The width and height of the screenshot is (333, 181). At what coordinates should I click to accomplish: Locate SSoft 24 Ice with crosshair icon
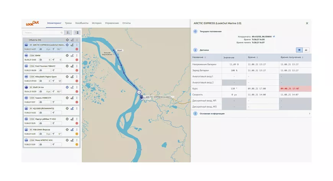67,87
